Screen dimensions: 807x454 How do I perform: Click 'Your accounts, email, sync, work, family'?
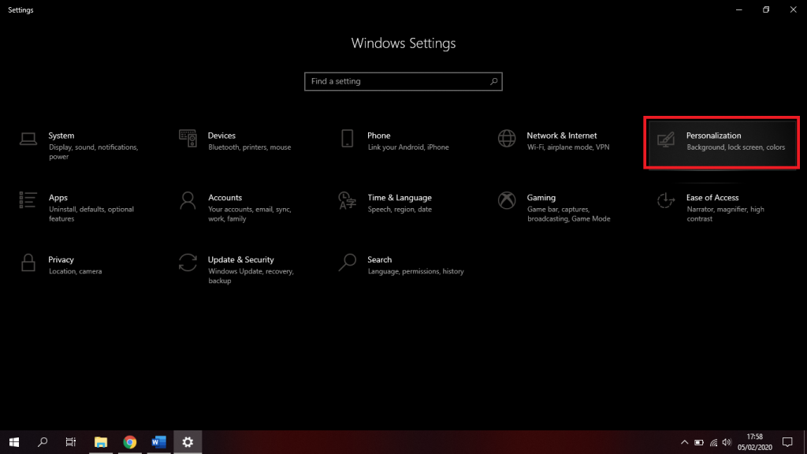pyautogui.click(x=250, y=214)
